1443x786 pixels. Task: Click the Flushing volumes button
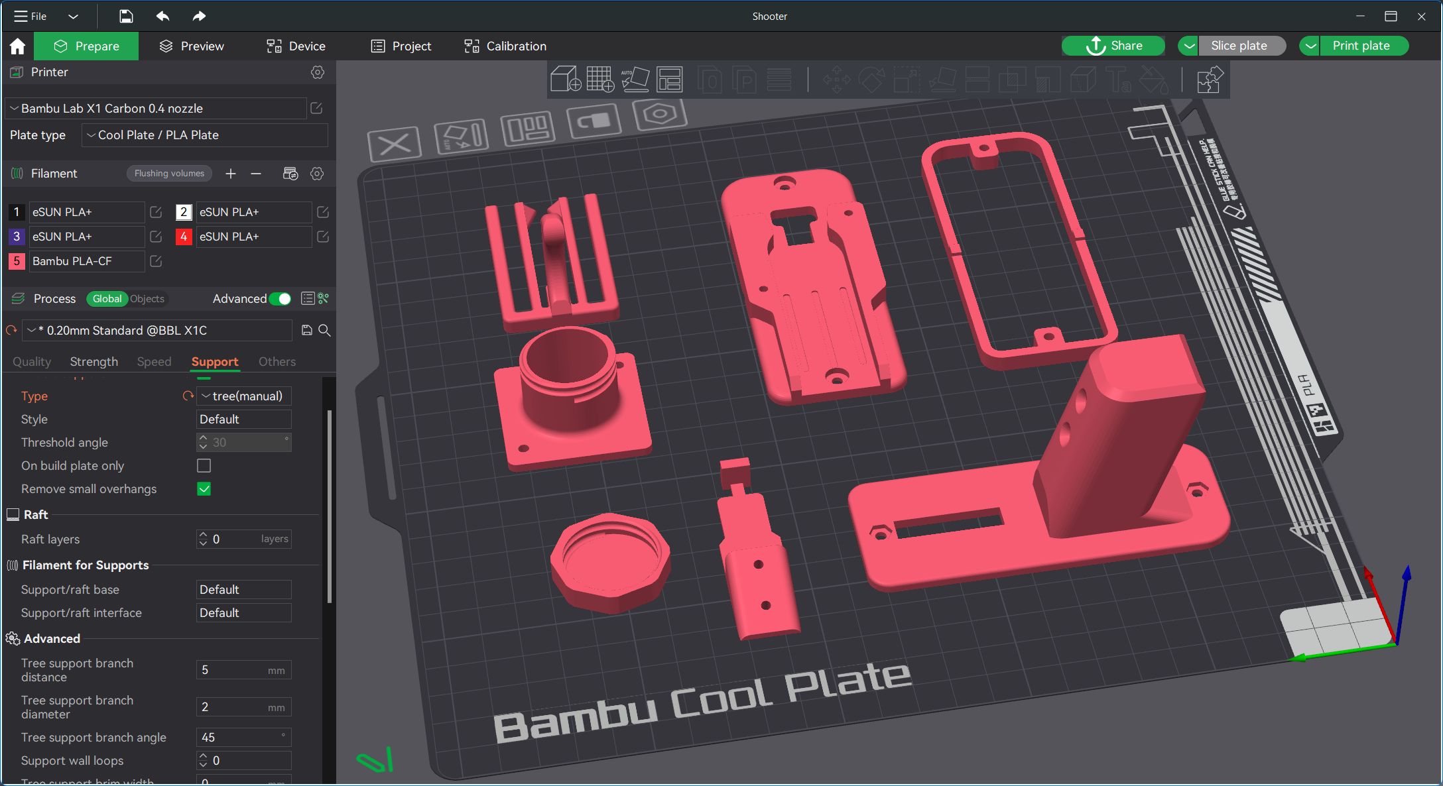pyautogui.click(x=169, y=174)
